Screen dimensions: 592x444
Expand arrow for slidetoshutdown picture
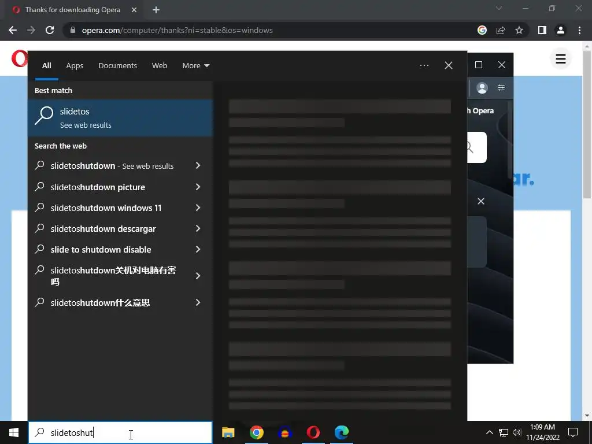(x=198, y=187)
